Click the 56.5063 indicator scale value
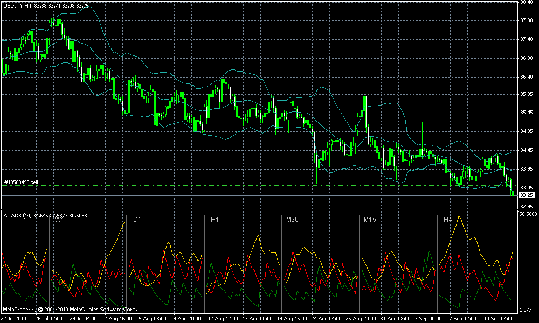The width and height of the screenshot is (539, 323). 528,214
